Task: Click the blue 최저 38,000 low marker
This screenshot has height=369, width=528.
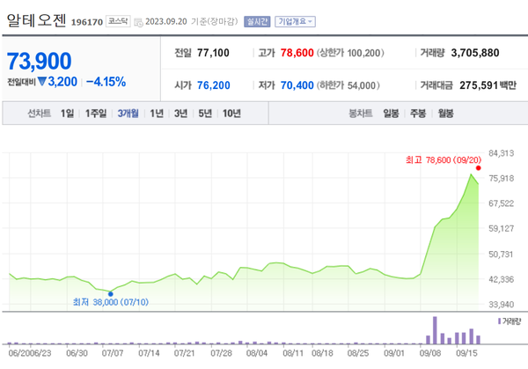Action: pyautogui.click(x=110, y=293)
